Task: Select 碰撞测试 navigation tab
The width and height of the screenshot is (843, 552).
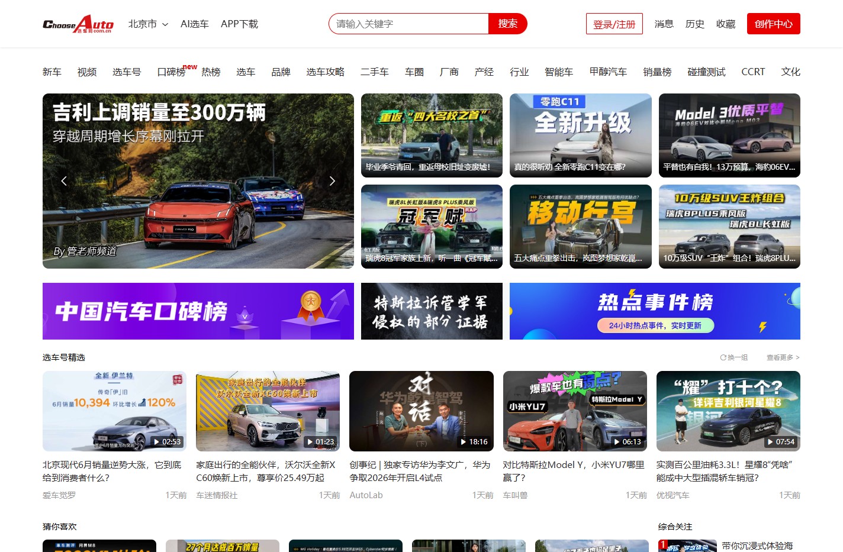Action: coord(706,72)
